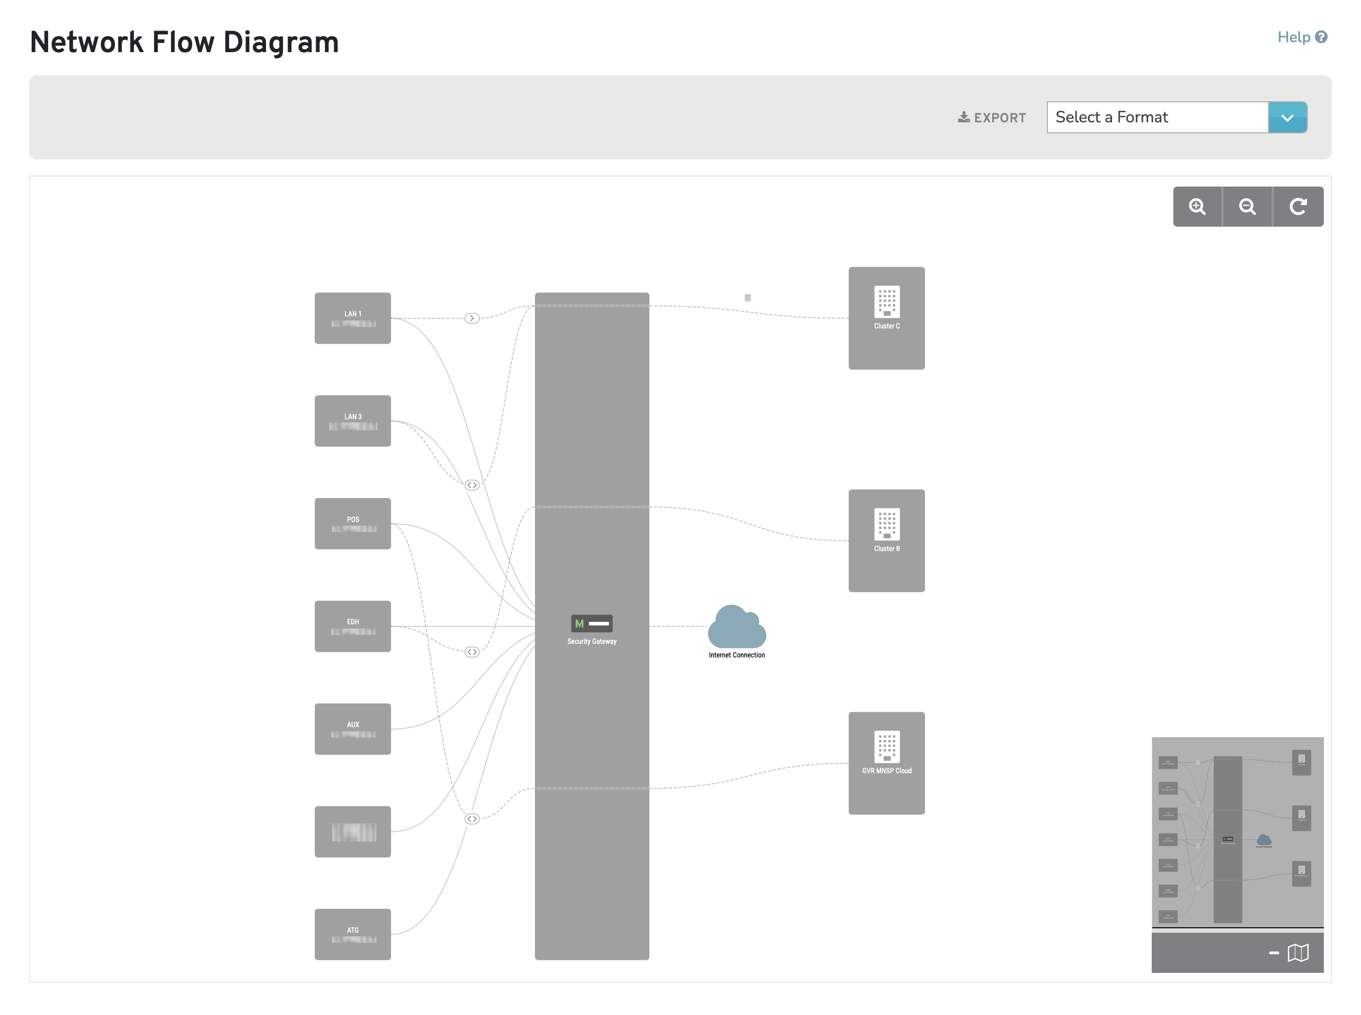The height and width of the screenshot is (1015, 1361).
Task: Click the zoom-out magnifier icon
Action: coord(1247,207)
